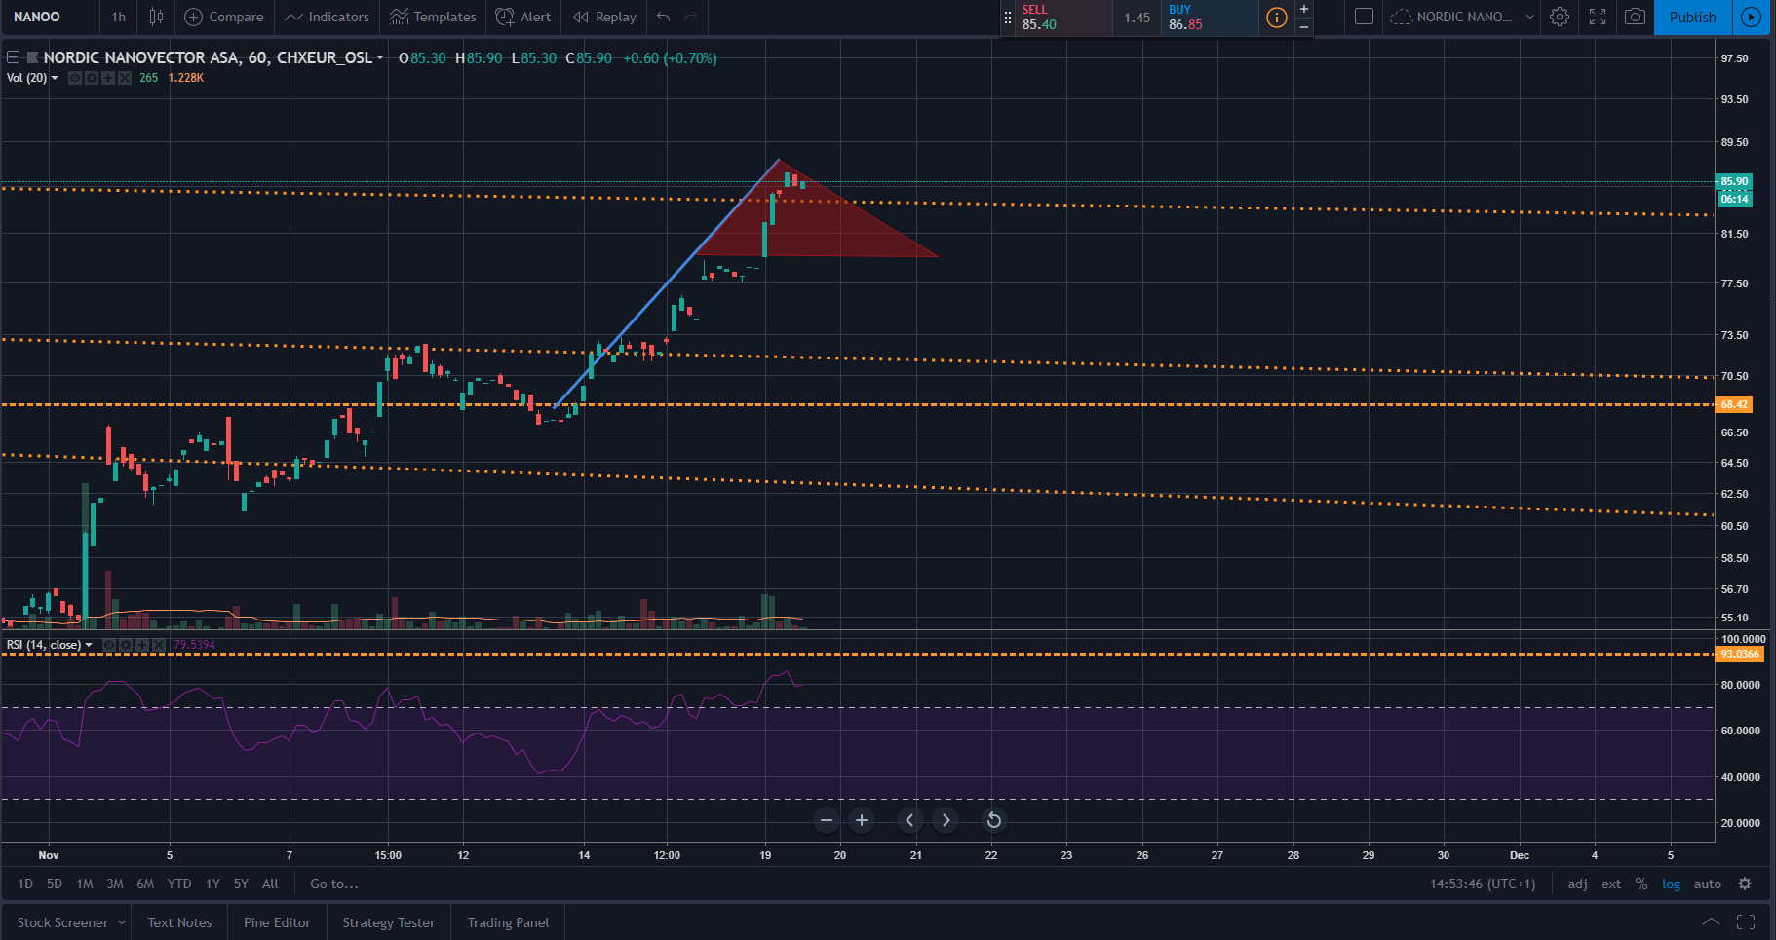Enter fullscreen mode
Viewport: 1776px width, 940px height.
coord(1598,17)
